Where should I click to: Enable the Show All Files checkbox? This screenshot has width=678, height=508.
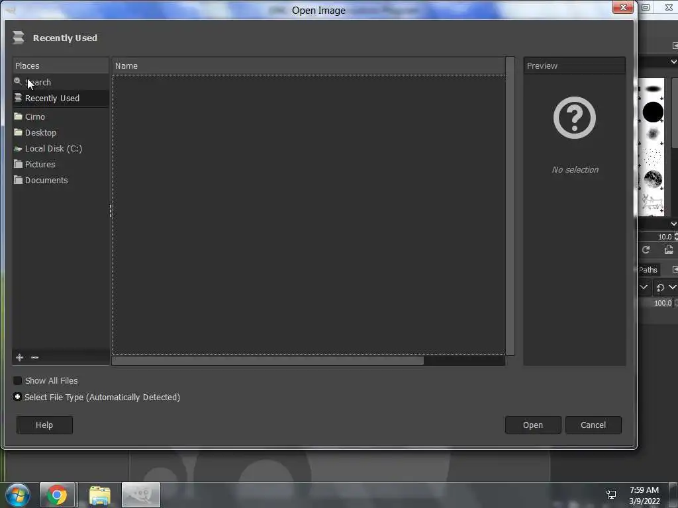18,380
